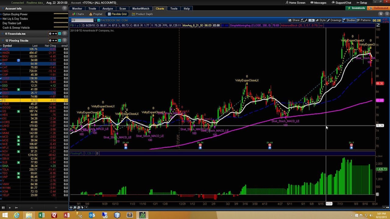Screen dimensions: 390x219
Task: Click the left scroll arrow below chart
Action: click(x=87, y=207)
